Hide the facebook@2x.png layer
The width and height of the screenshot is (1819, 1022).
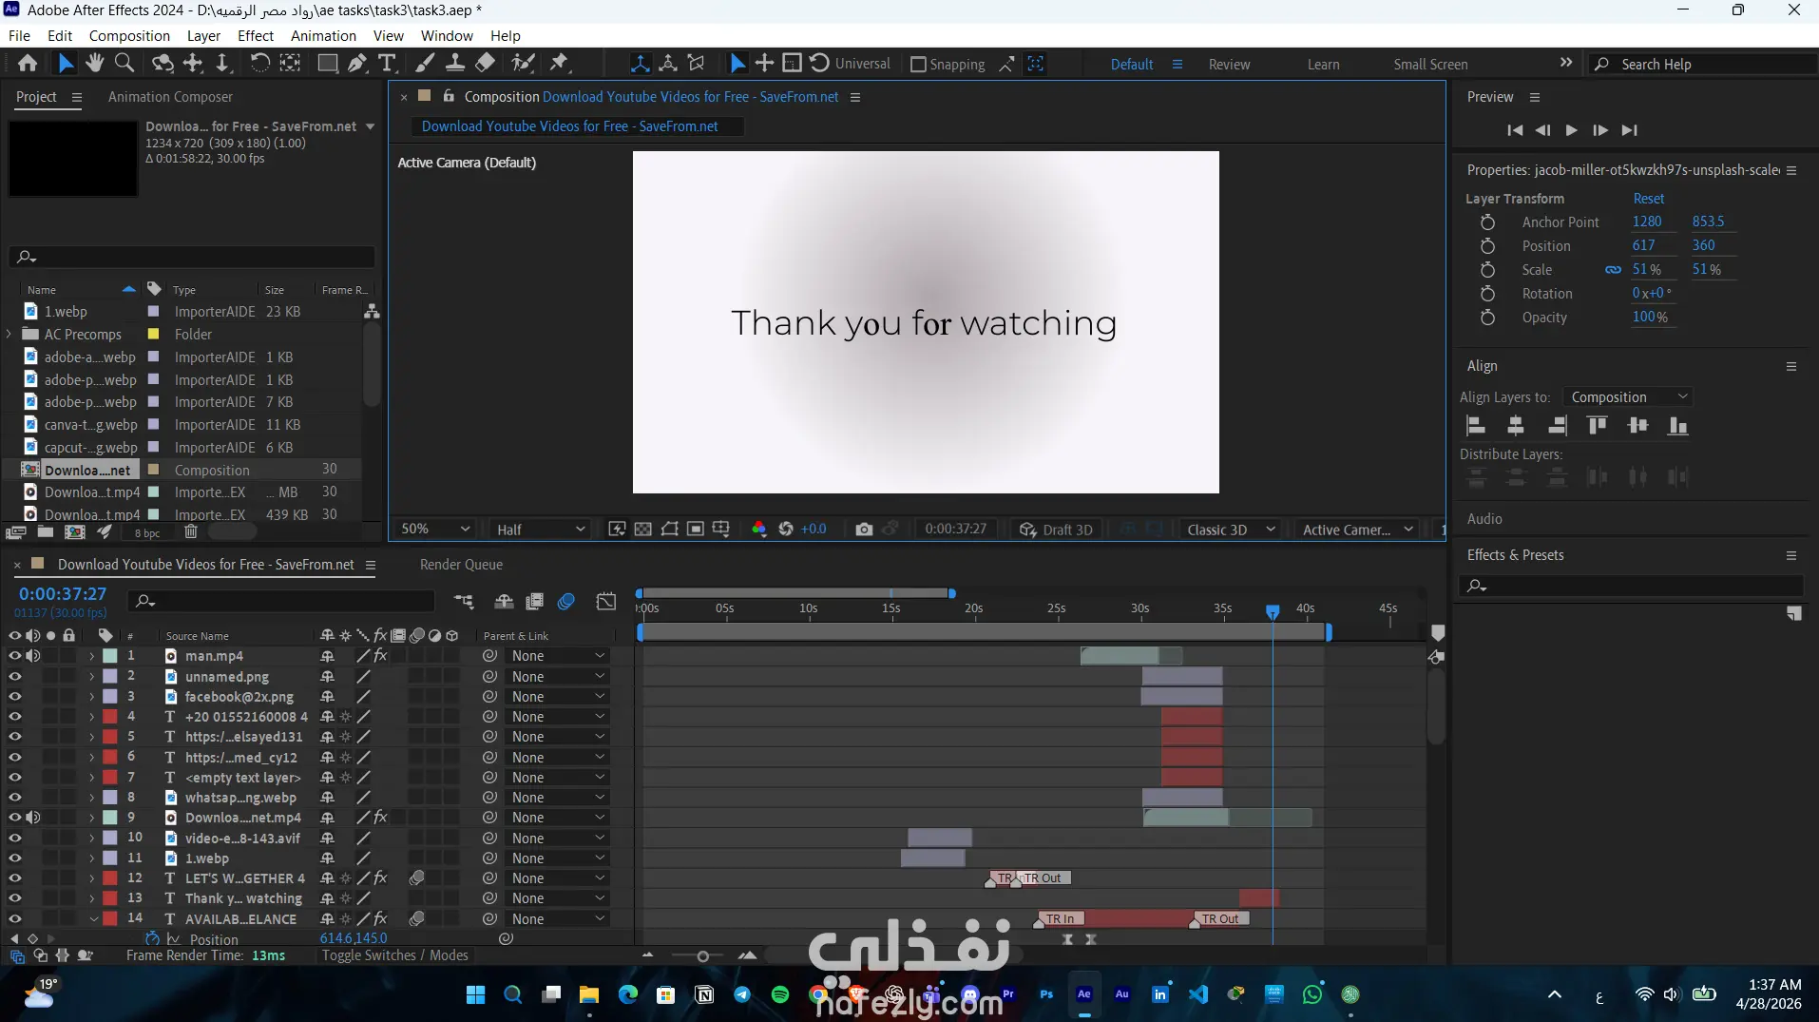[x=14, y=697]
